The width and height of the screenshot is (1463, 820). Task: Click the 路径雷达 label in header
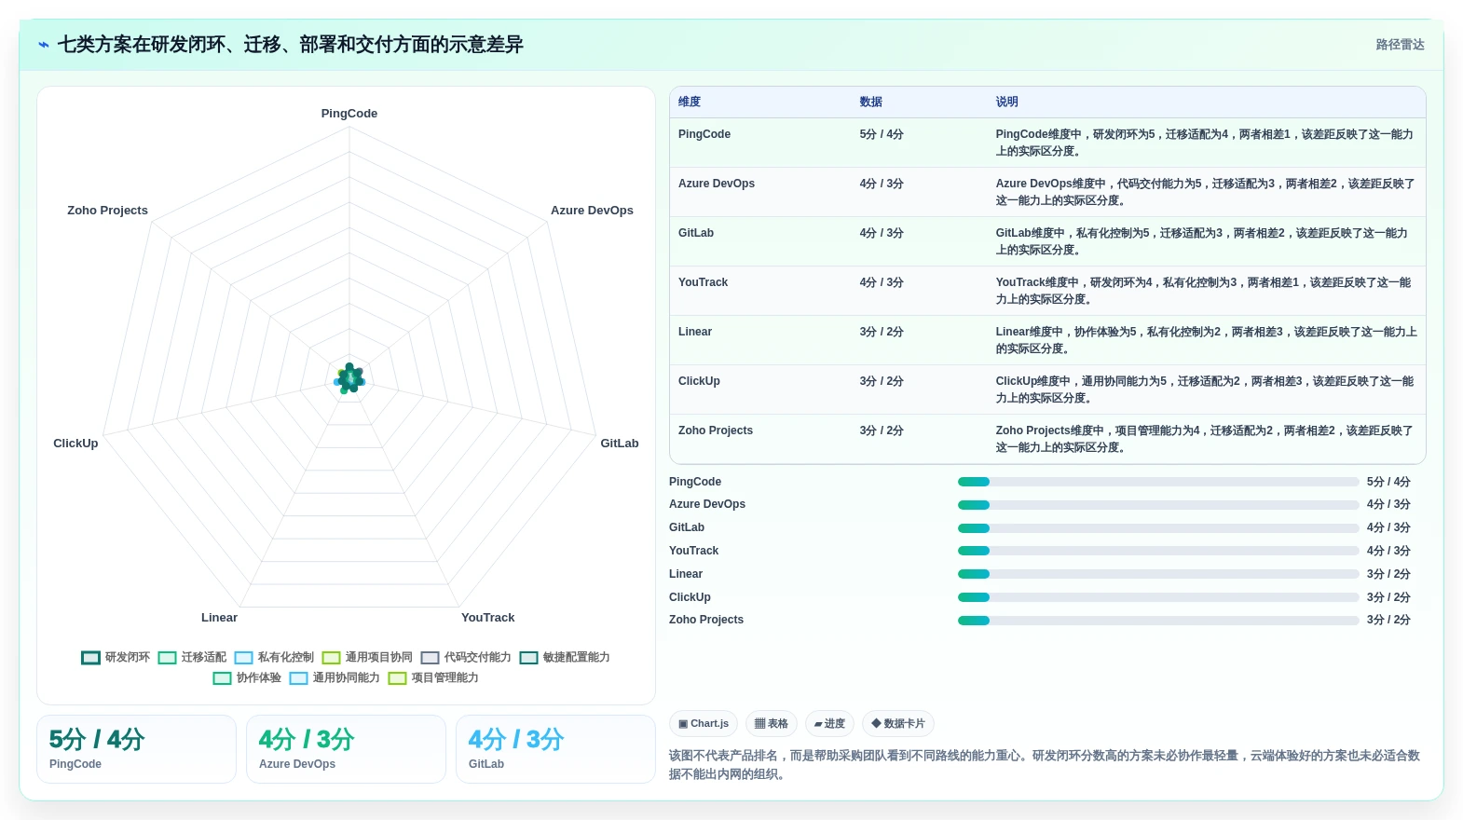1400,45
